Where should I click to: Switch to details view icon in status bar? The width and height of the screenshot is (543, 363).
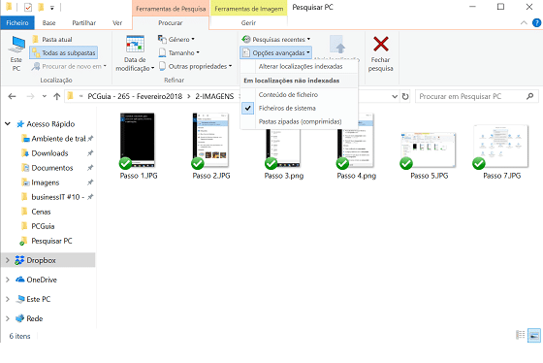pyautogui.click(x=520, y=335)
